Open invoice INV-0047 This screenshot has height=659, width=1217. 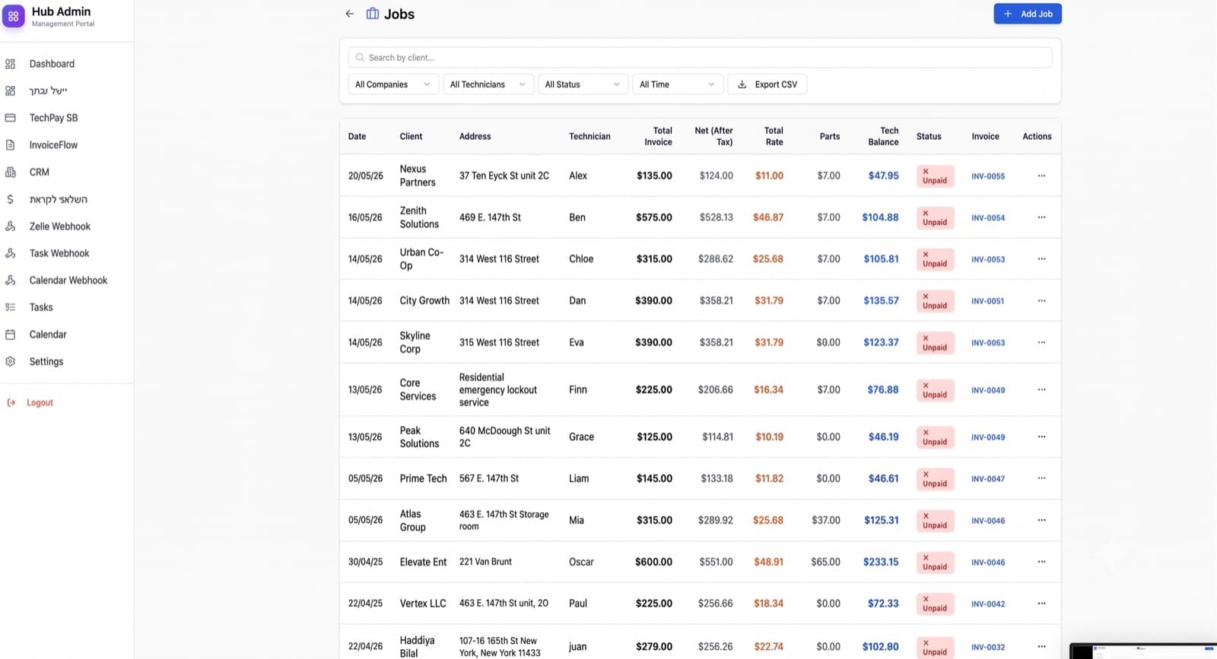tap(988, 479)
